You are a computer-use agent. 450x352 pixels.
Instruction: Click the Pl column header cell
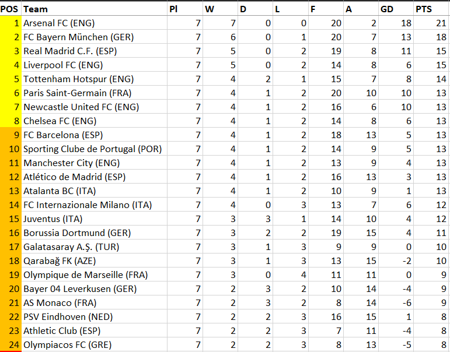185,9
